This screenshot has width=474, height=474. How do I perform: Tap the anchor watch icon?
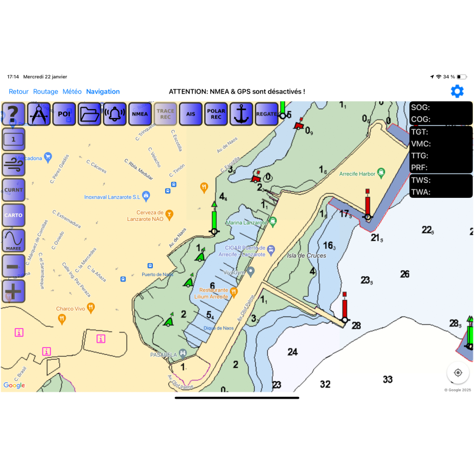tap(241, 114)
